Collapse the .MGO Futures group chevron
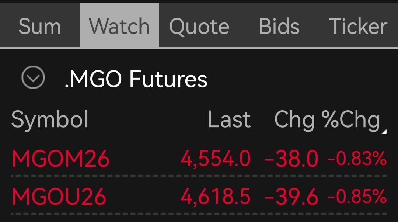Image resolution: width=398 pixels, height=222 pixels. point(33,77)
